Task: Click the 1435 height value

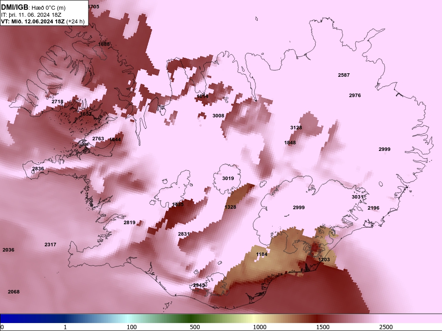Action: [178, 205]
